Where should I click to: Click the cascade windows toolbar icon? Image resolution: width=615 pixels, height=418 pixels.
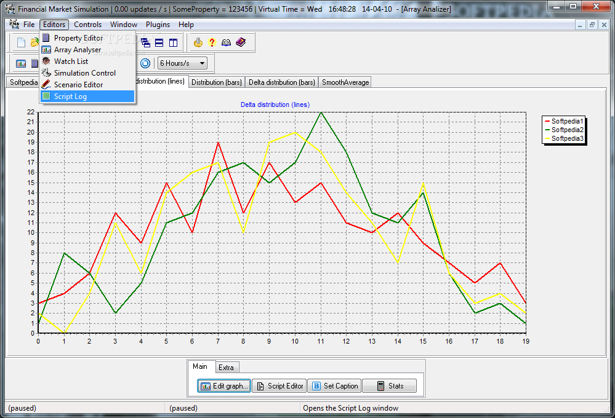145,42
